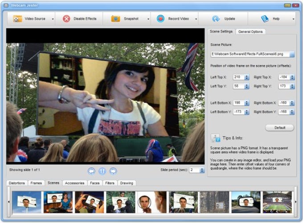
Task: Select the TV news anchor scene thumbnail
Action: (x=58, y=202)
